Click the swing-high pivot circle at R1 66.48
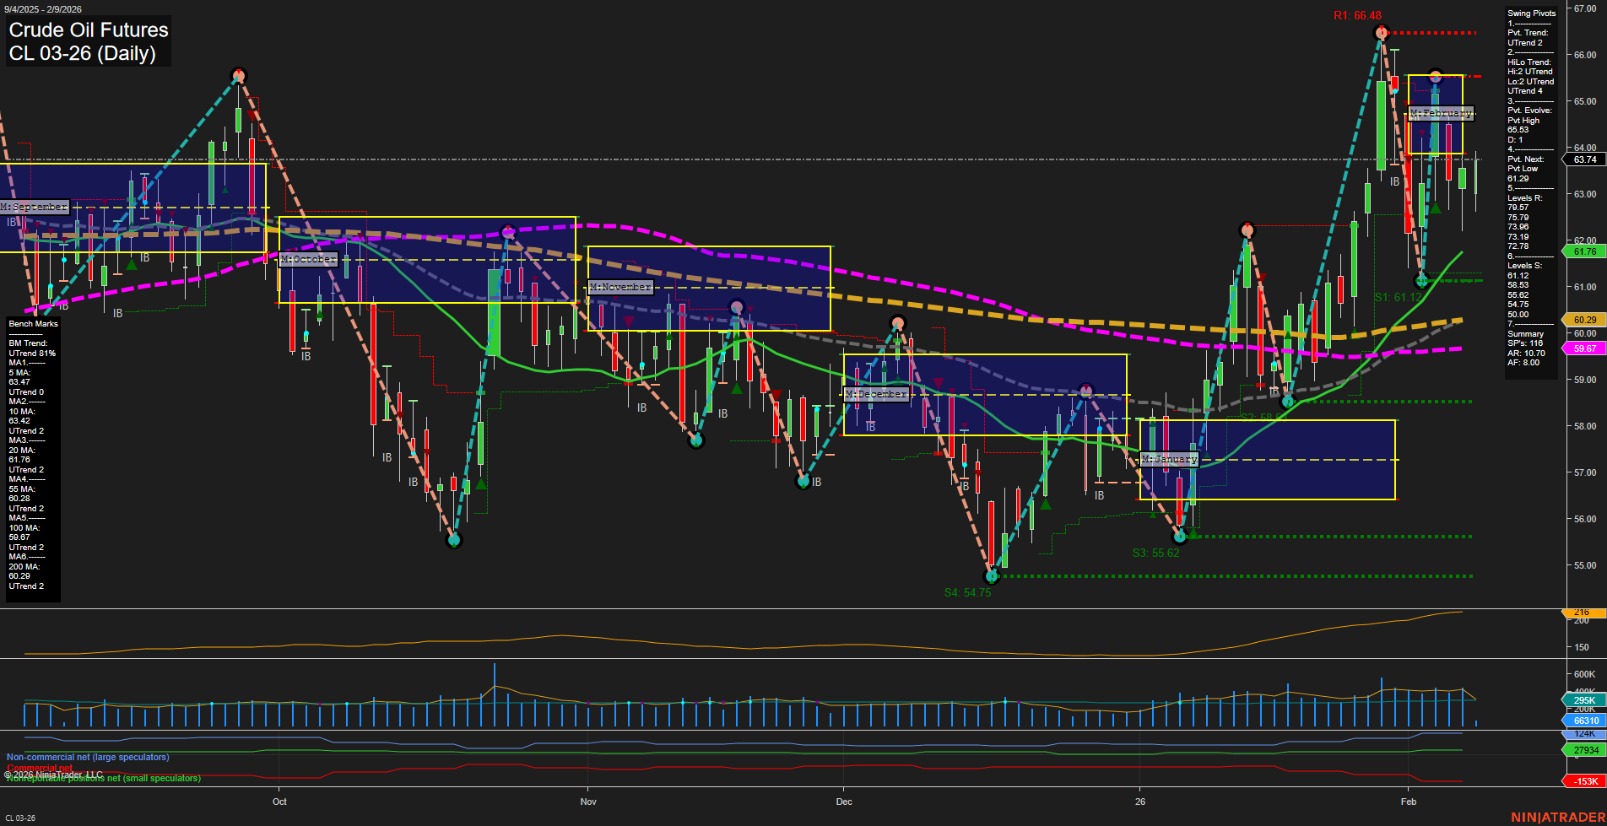The image size is (1607, 826). (1382, 33)
